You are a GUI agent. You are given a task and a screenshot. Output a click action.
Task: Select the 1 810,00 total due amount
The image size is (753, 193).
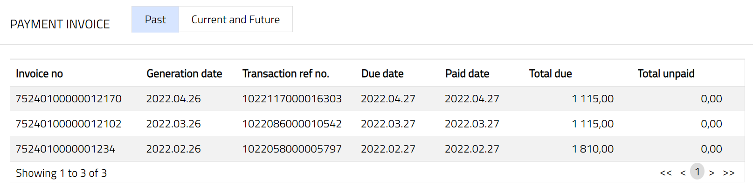593,149
